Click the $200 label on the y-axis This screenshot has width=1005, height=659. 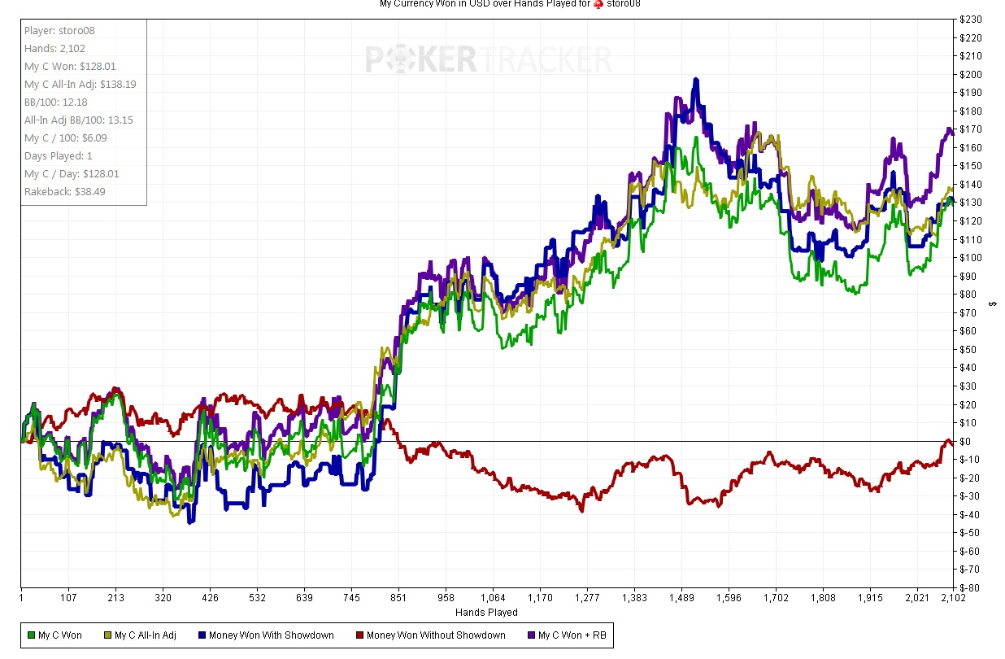[x=971, y=75]
